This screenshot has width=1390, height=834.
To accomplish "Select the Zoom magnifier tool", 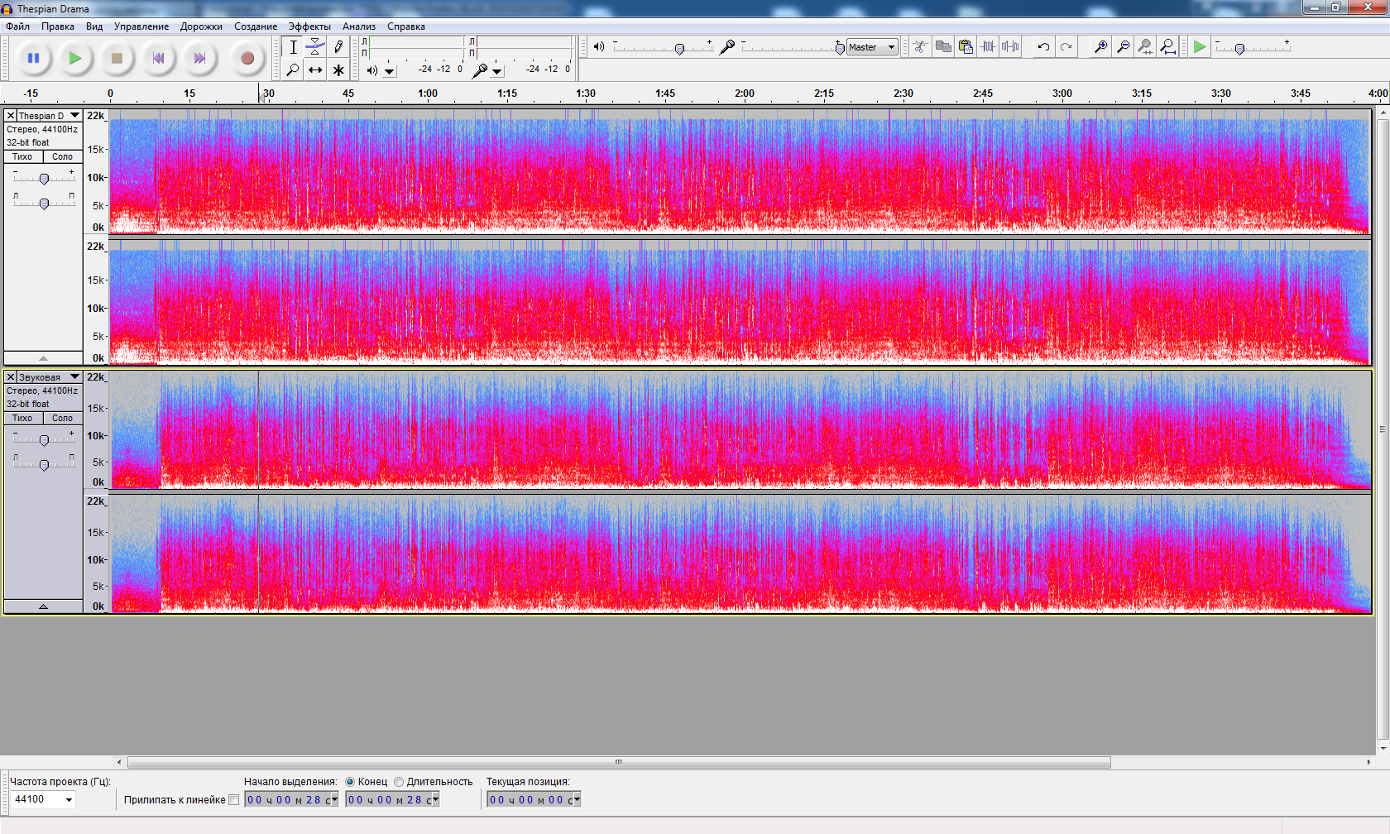I will [x=293, y=70].
